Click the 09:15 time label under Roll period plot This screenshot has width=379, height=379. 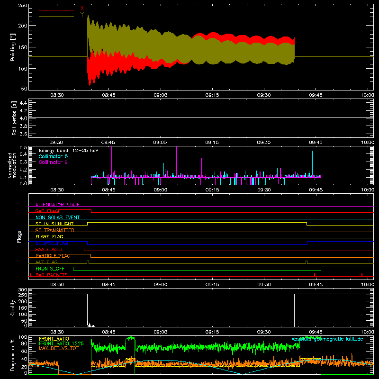(212, 143)
